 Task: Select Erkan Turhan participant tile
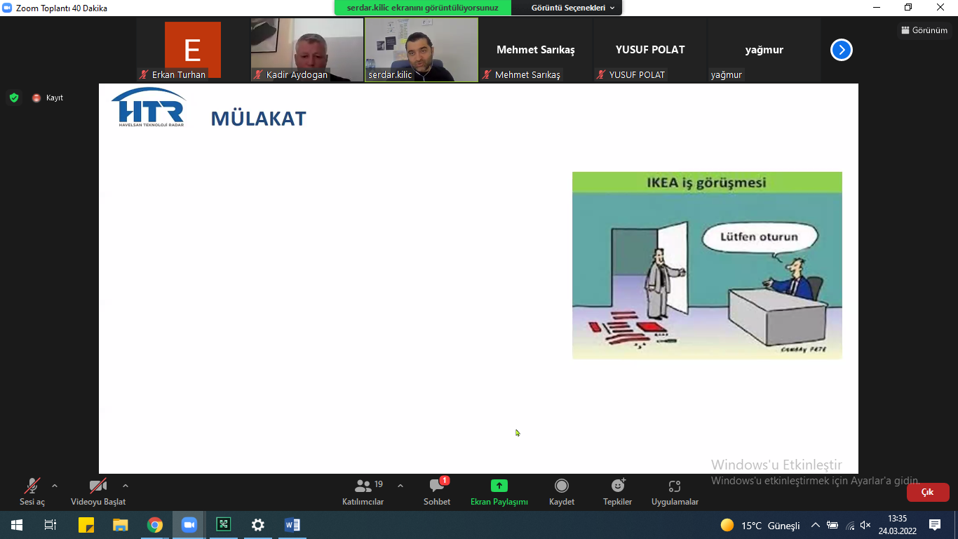193,50
